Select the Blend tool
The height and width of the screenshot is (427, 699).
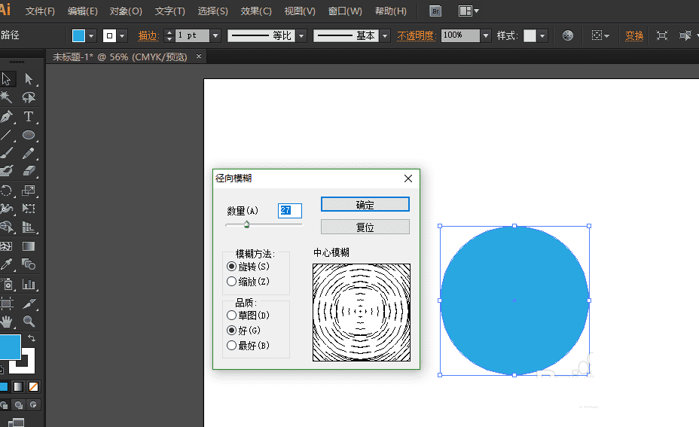[29, 264]
